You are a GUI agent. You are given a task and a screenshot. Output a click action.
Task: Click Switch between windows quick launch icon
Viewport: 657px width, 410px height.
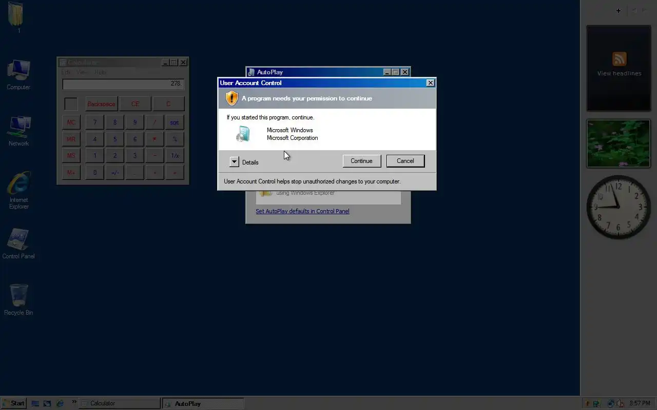(x=47, y=403)
